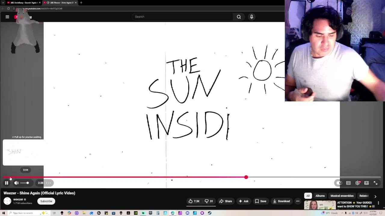Mute tab via speaker icon on Weezer tab
This screenshot has height=216, width=385.
coord(48,3)
